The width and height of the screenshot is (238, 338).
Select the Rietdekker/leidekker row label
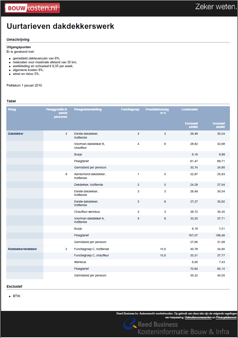click(23, 249)
